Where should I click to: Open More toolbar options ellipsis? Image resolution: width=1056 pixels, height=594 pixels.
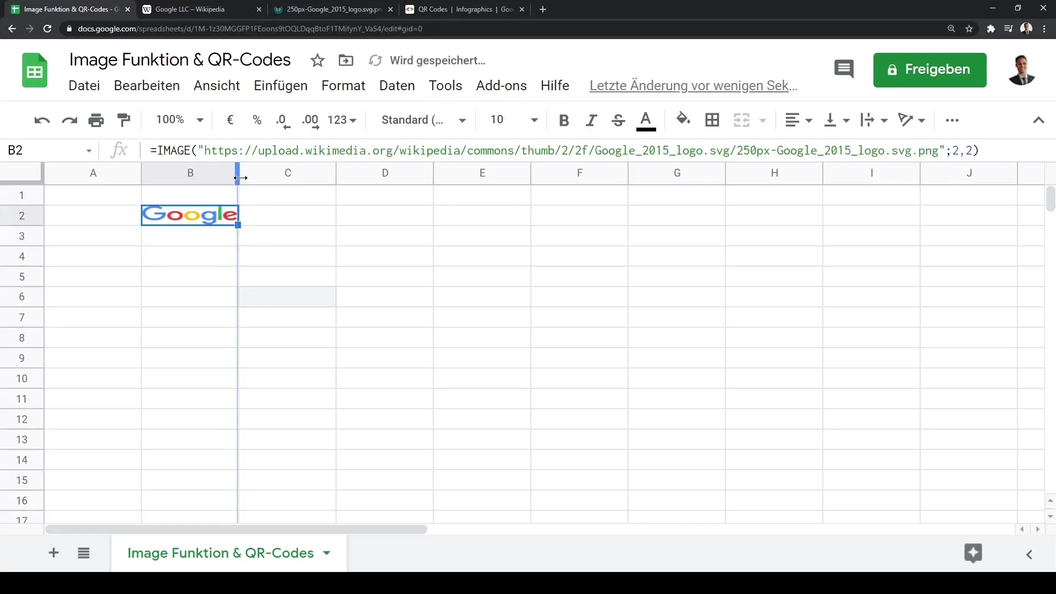952,120
